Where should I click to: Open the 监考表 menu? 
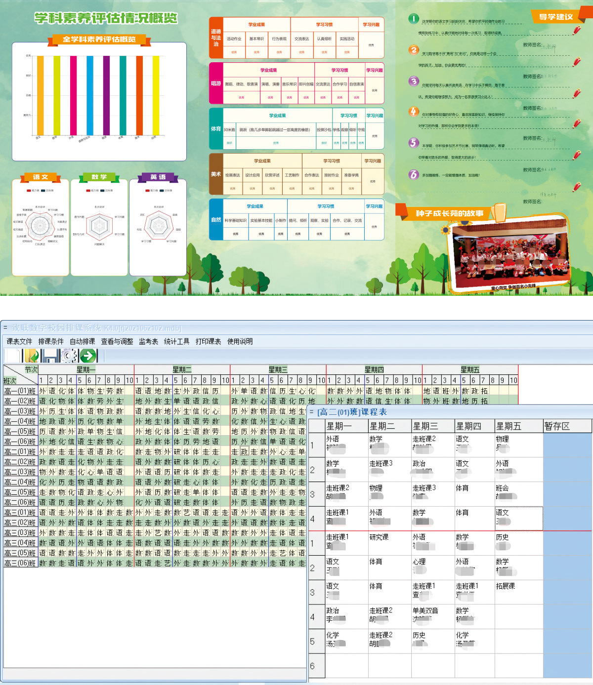pos(148,341)
